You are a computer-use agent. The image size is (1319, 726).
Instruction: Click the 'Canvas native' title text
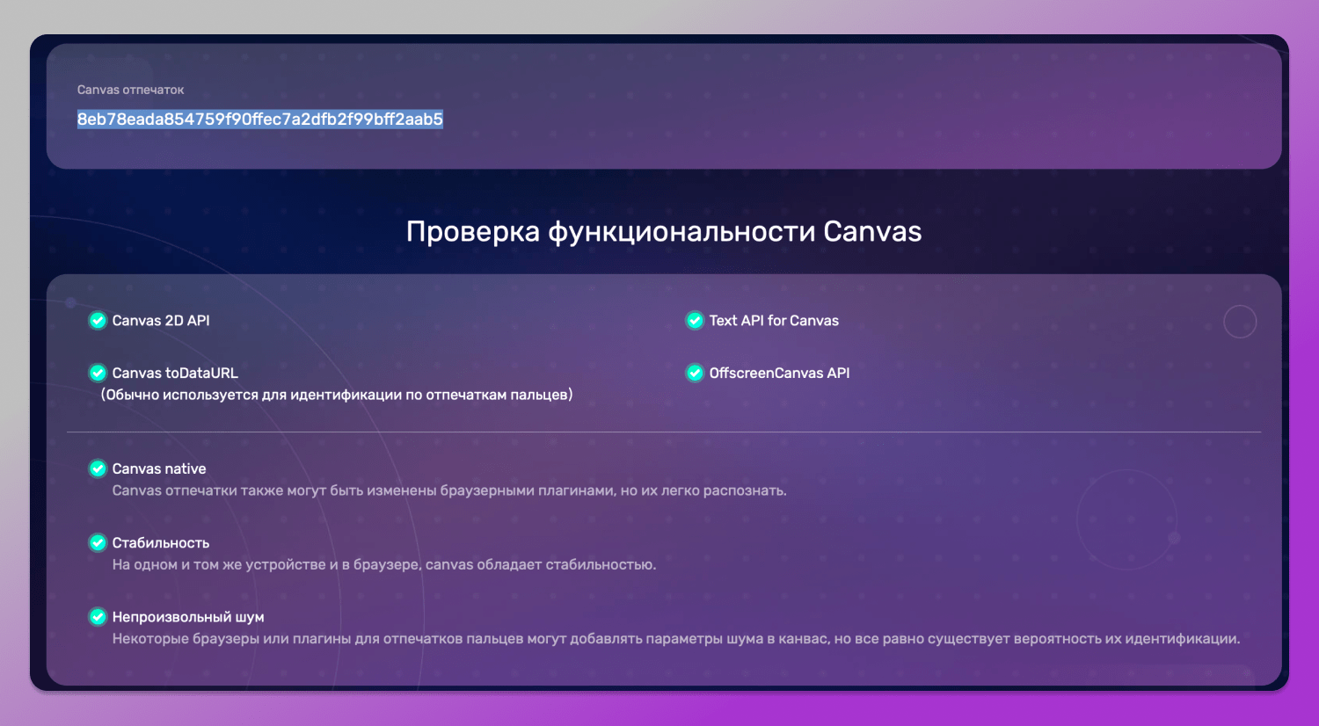(159, 469)
